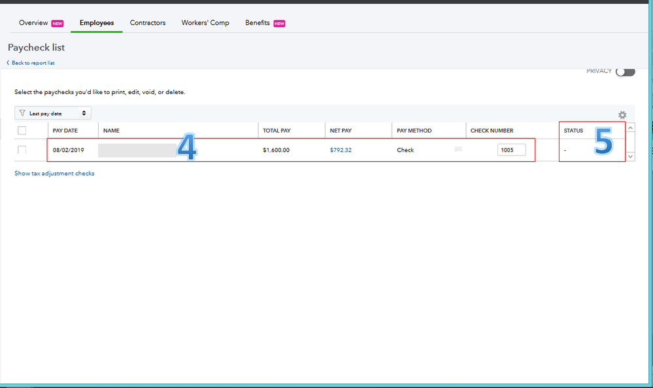Screen dimensions: 653x388
Task: Click the NEW badge beside Benefits
Action: (280, 24)
